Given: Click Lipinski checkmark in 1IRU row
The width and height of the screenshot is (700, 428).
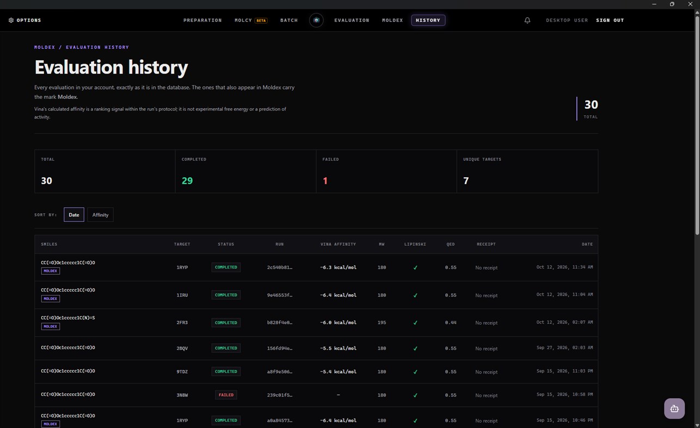Looking at the screenshot, I should point(415,295).
